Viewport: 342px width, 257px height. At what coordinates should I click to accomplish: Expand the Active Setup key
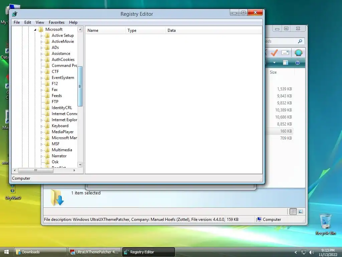coord(41,35)
